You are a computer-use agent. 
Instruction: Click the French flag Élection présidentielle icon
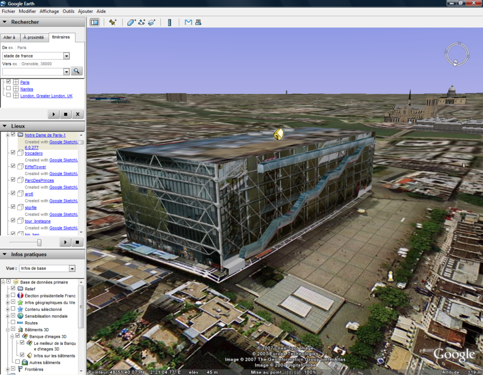[20, 295]
